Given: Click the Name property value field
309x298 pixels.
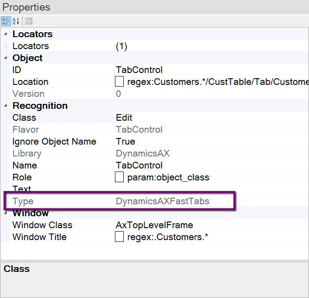Looking at the screenshot, I should (x=139, y=165).
